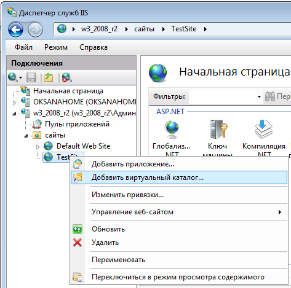Click the red X Удалить icon

click(78, 243)
